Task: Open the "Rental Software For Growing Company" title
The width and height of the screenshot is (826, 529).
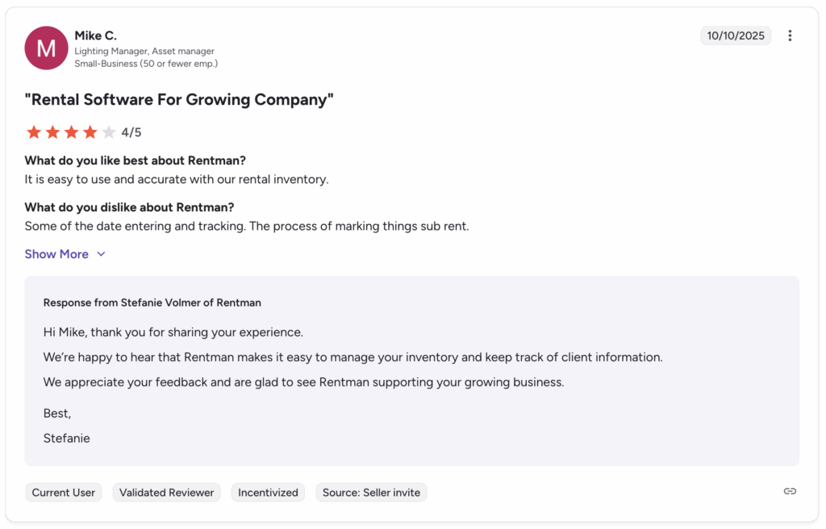Action: (179, 100)
